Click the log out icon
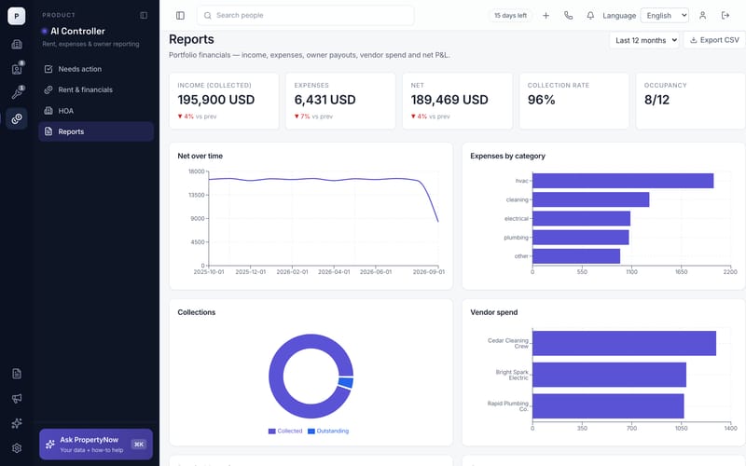 [x=725, y=16]
